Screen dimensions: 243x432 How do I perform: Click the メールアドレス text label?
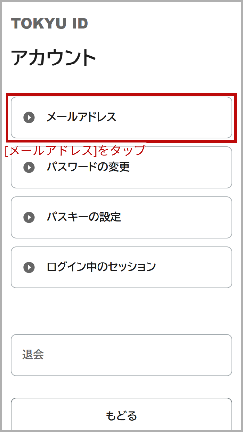[x=81, y=117]
